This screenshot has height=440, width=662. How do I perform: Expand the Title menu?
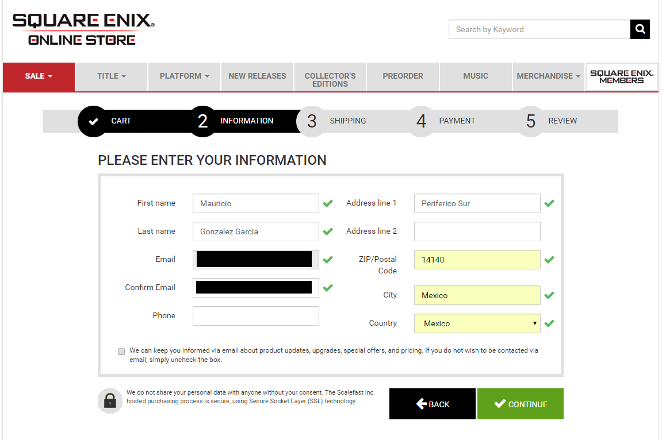pos(112,76)
